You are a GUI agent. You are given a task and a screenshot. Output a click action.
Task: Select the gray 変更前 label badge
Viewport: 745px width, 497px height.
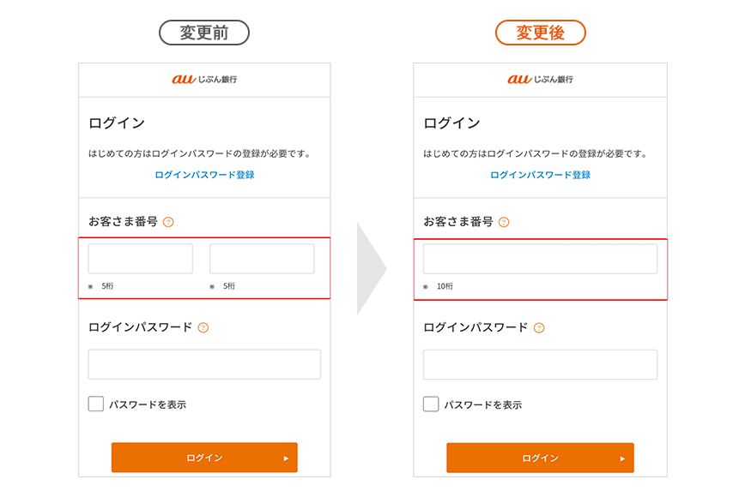tap(204, 33)
